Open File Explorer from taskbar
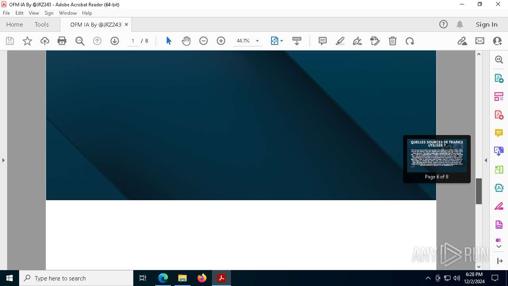Screen dimensions: 508x286 pos(183,278)
